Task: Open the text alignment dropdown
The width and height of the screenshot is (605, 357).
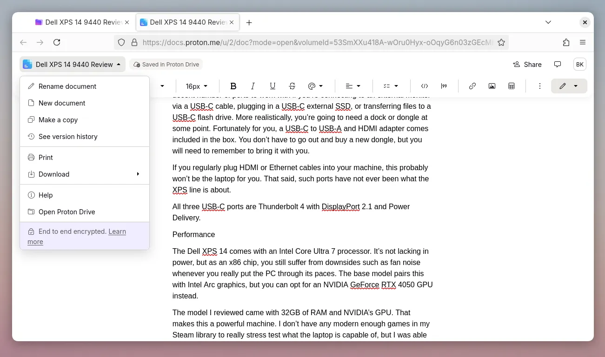Action: [352, 86]
